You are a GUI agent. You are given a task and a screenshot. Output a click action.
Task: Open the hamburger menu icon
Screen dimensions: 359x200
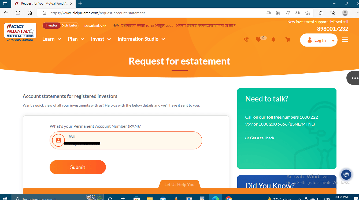point(345,39)
